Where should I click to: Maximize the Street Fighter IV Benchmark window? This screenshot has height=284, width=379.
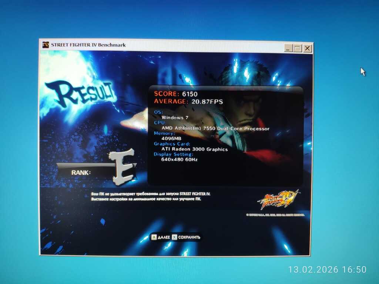298,48
